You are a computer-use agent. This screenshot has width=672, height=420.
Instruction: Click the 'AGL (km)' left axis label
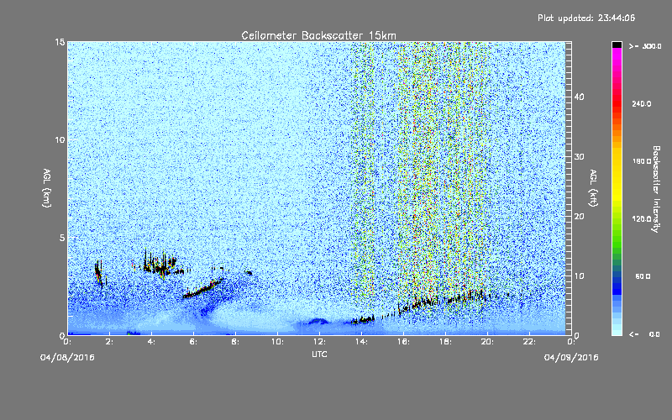tap(47, 188)
